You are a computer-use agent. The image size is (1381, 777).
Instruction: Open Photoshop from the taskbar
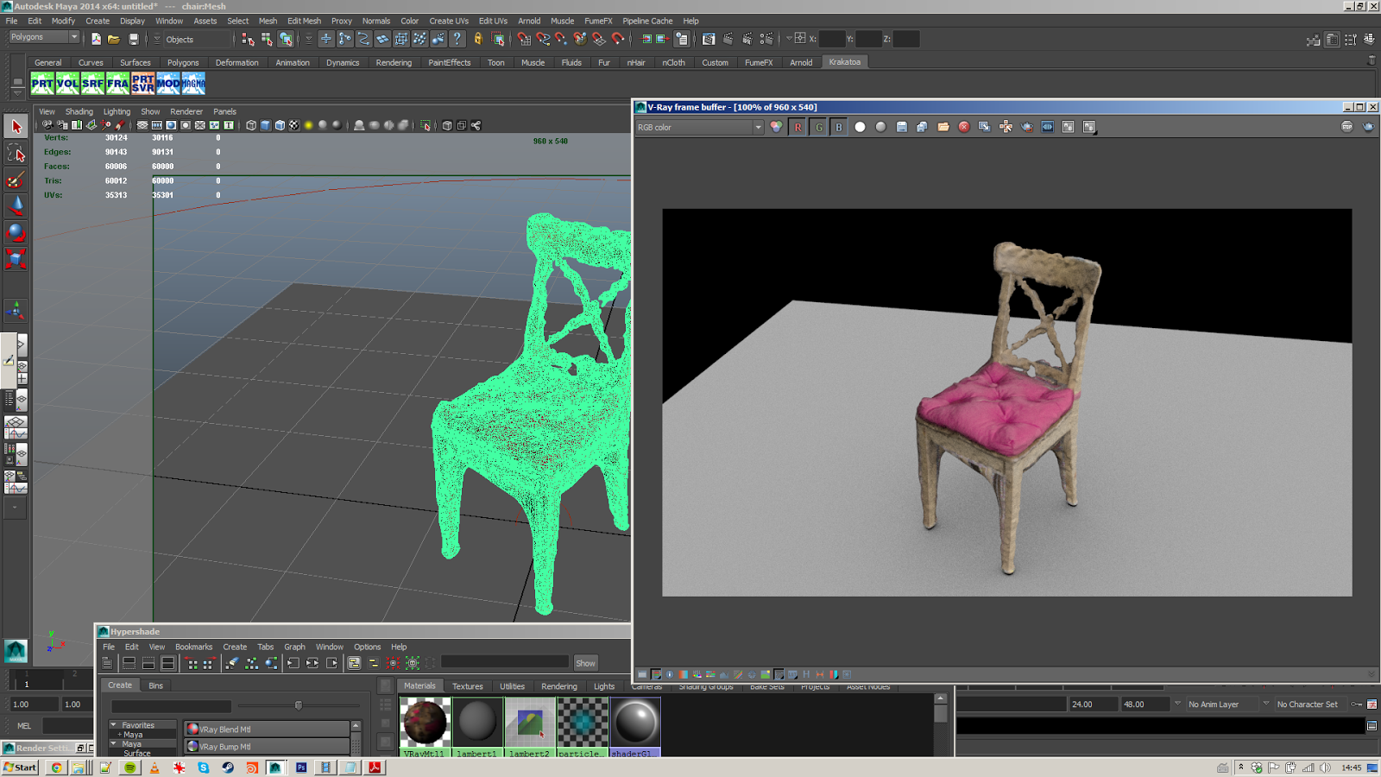coord(301,768)
